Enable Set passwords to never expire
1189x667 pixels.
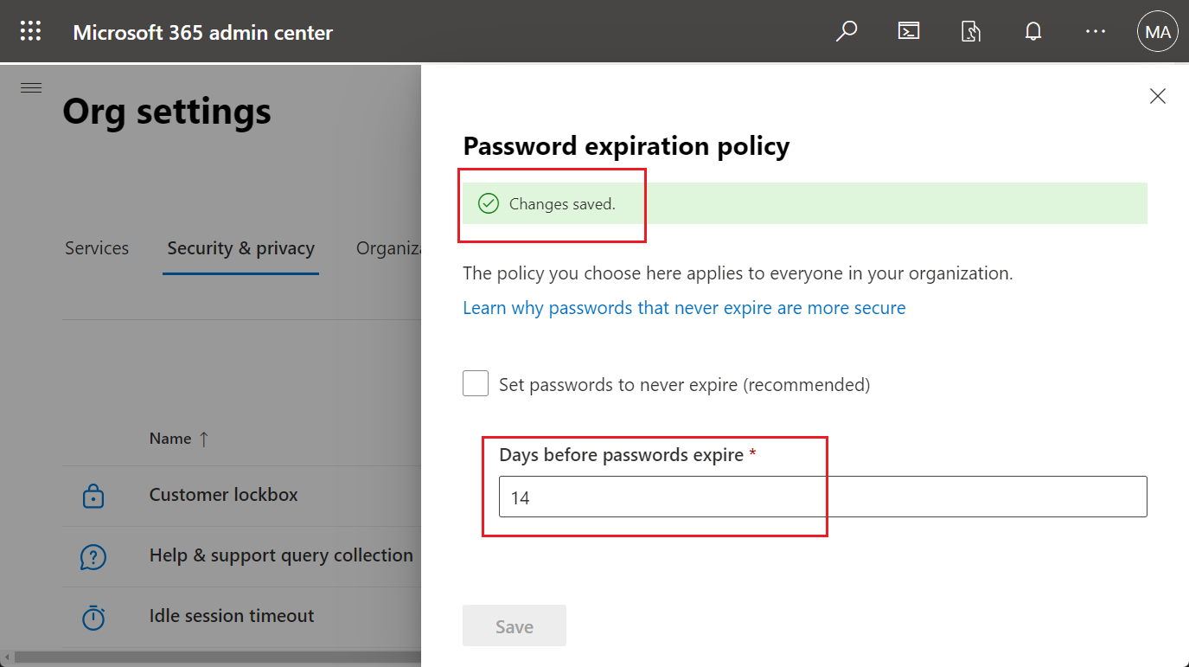pos(475,382)
